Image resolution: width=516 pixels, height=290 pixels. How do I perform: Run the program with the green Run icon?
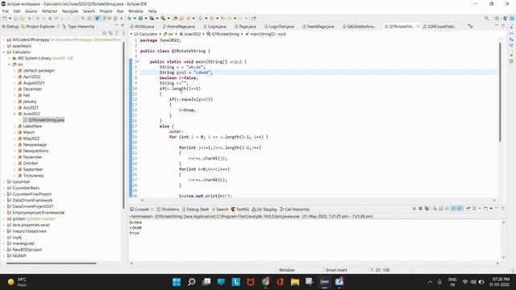[x=140, y=19]
